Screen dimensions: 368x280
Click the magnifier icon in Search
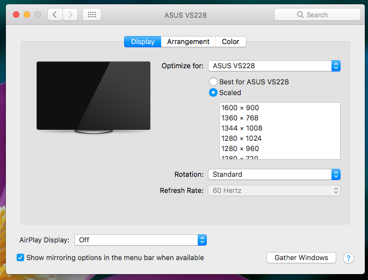tap(300, 15)
